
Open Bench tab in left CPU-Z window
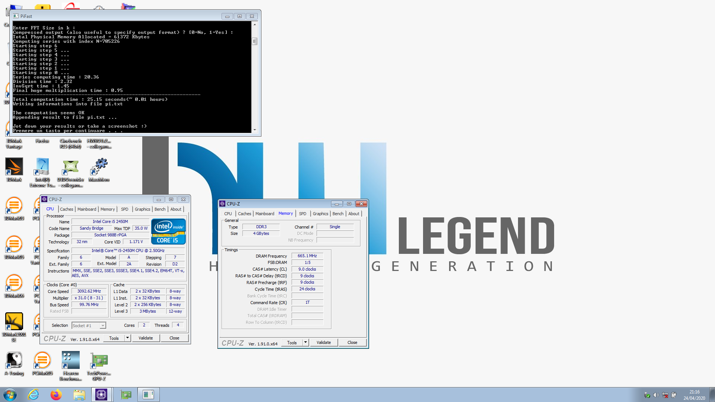(x=160, y=209)
